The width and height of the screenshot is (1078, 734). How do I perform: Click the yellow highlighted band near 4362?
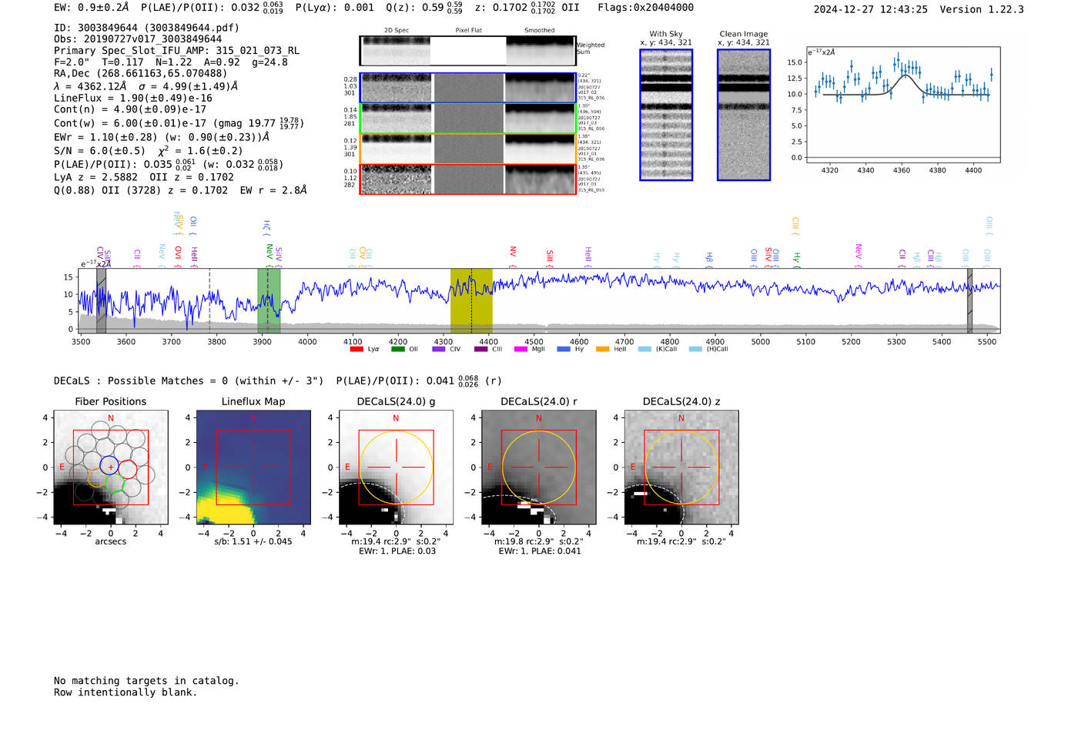[471, 301]
